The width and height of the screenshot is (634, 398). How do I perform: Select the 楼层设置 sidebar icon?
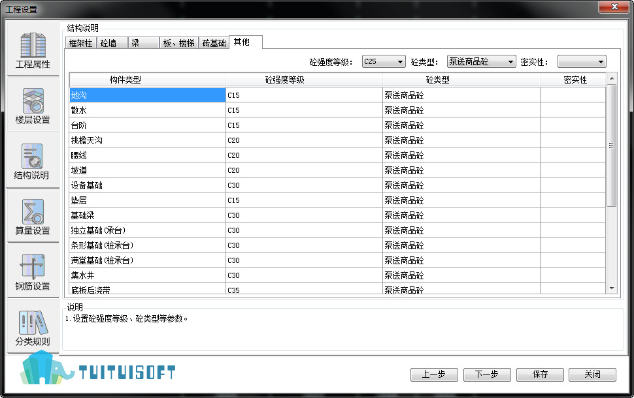pos(33,106)
